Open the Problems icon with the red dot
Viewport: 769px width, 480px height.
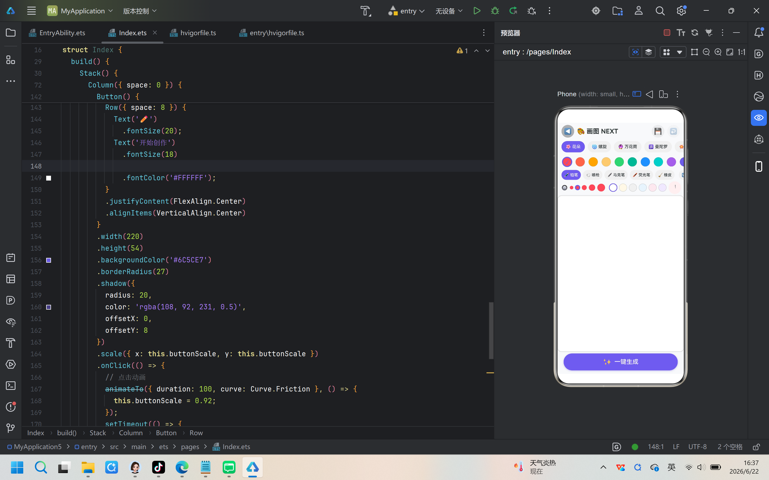click(x=11, y=407)
